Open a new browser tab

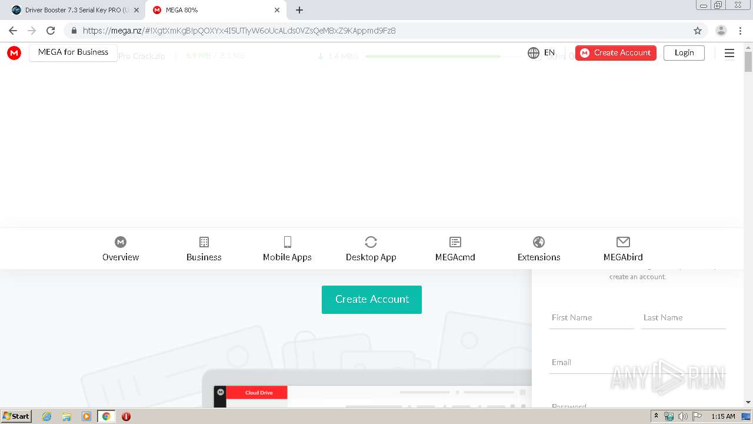pos(299,10)
